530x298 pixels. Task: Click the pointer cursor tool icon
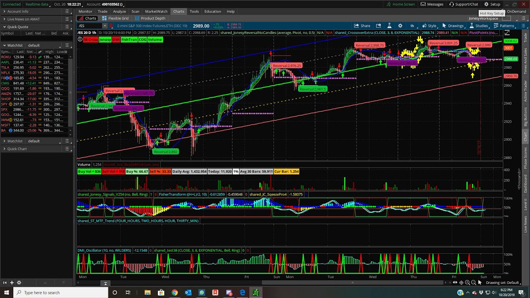pyautogui.click(x=479, y=283)
